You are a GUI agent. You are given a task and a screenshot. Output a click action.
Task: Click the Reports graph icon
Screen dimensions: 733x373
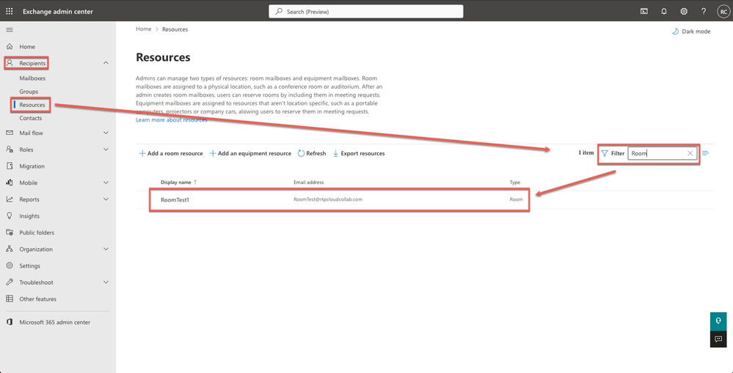tap(10, 199)
